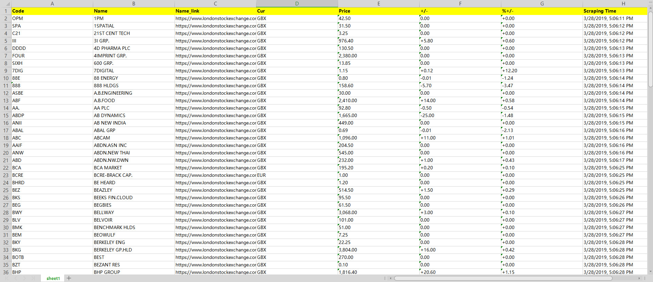653x282 pixels.
Task: Select cell containing 'OPM'
Action: click(x=52, y=18)
